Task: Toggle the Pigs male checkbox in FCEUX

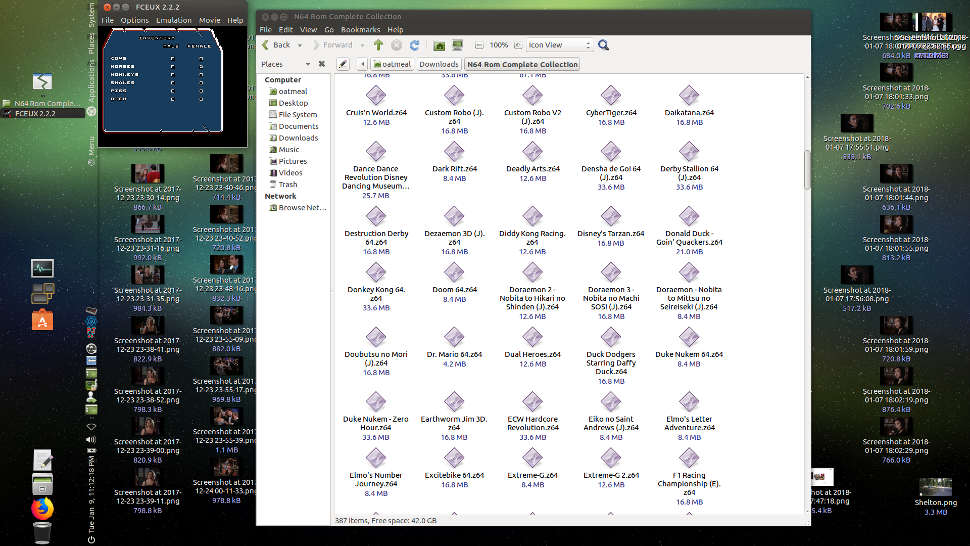Action: point(173,91)
